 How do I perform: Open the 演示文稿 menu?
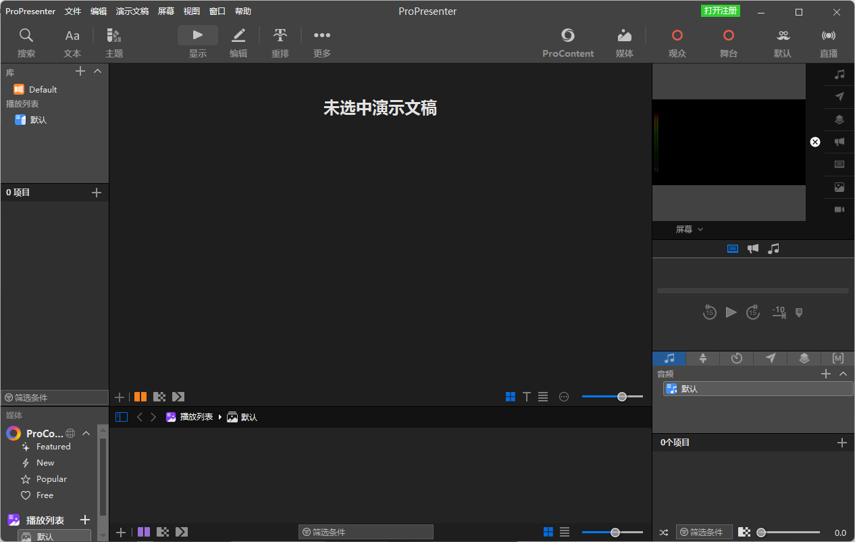point(132,11)
